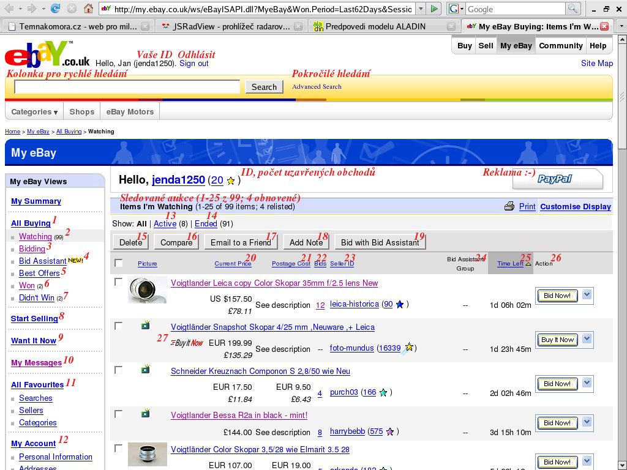The image size is (627, 470).
Task: Click Bid Now! for Color Skopar 35mm
Action: coord(557,296)
